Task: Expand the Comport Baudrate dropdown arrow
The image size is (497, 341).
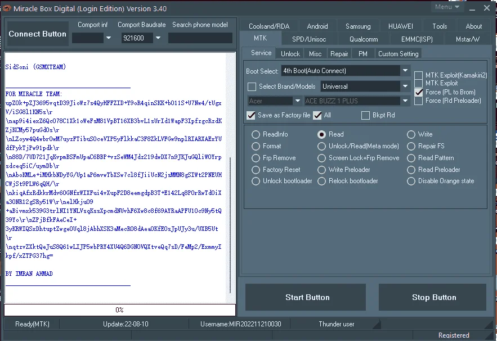Action: click(158, 38)
